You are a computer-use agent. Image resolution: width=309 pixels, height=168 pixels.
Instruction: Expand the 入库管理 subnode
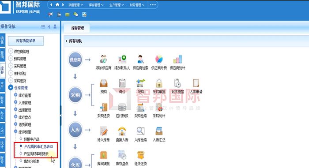(x=15, y=102)
